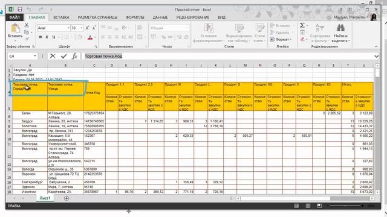Apply the red font color A
Viewport: 387px width, 217px height.
[x=90, y=37]
